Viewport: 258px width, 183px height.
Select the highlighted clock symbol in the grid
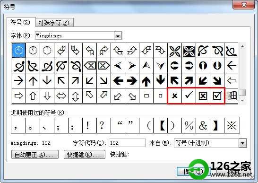pos(19,51)
